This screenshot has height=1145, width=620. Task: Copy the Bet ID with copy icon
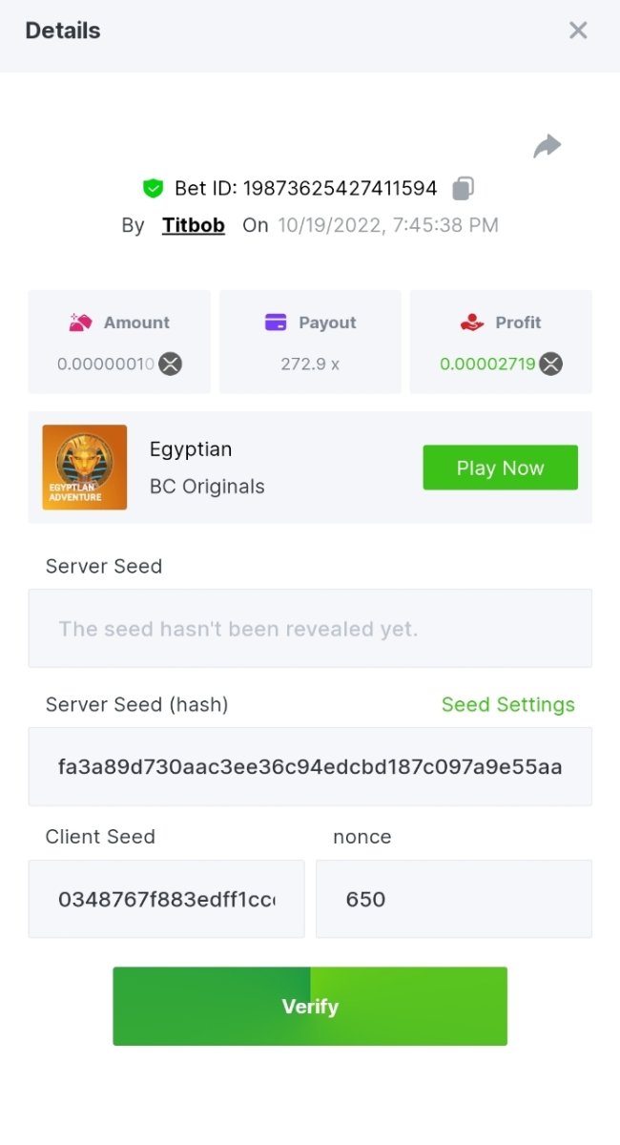463,188
